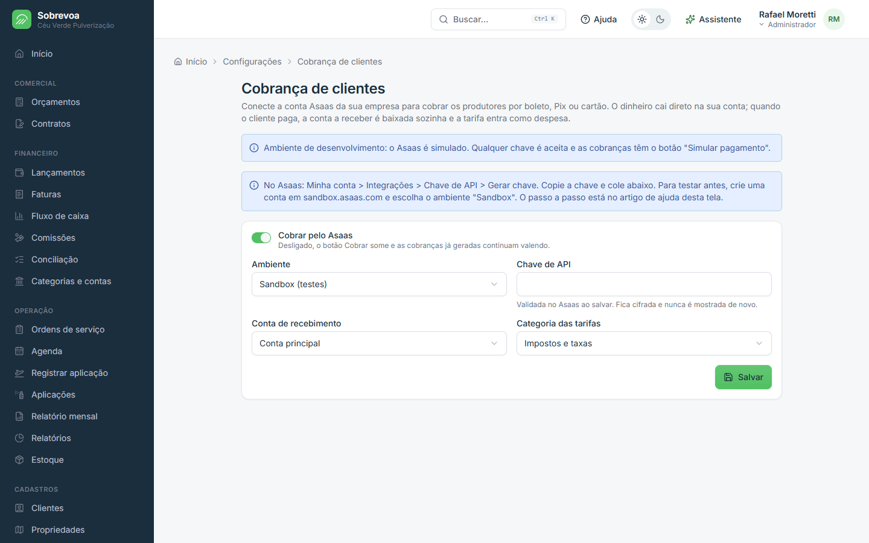The image size is (869, 543).
Task: Click the Registrar aplicação icon
Action: pos(19,373)
